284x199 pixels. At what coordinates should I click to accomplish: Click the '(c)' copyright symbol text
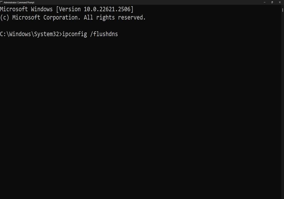point(4,17)
